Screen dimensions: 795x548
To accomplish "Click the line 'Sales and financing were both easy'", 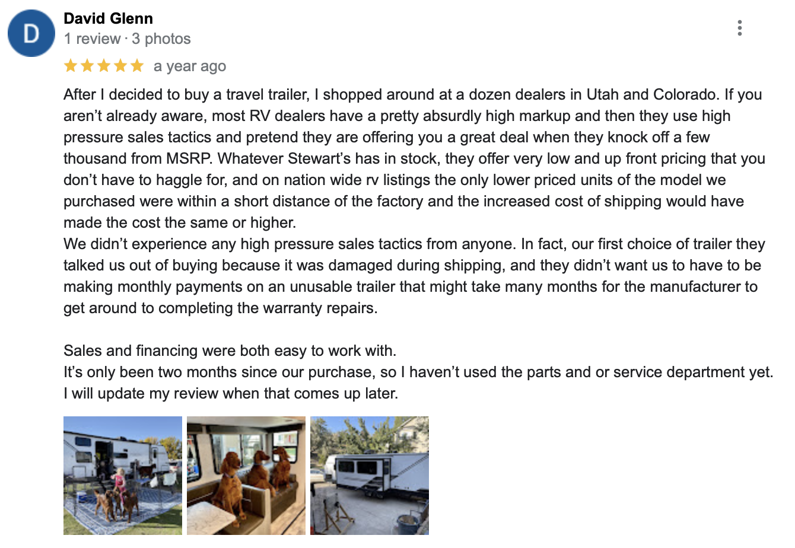I will coord(230,351).
